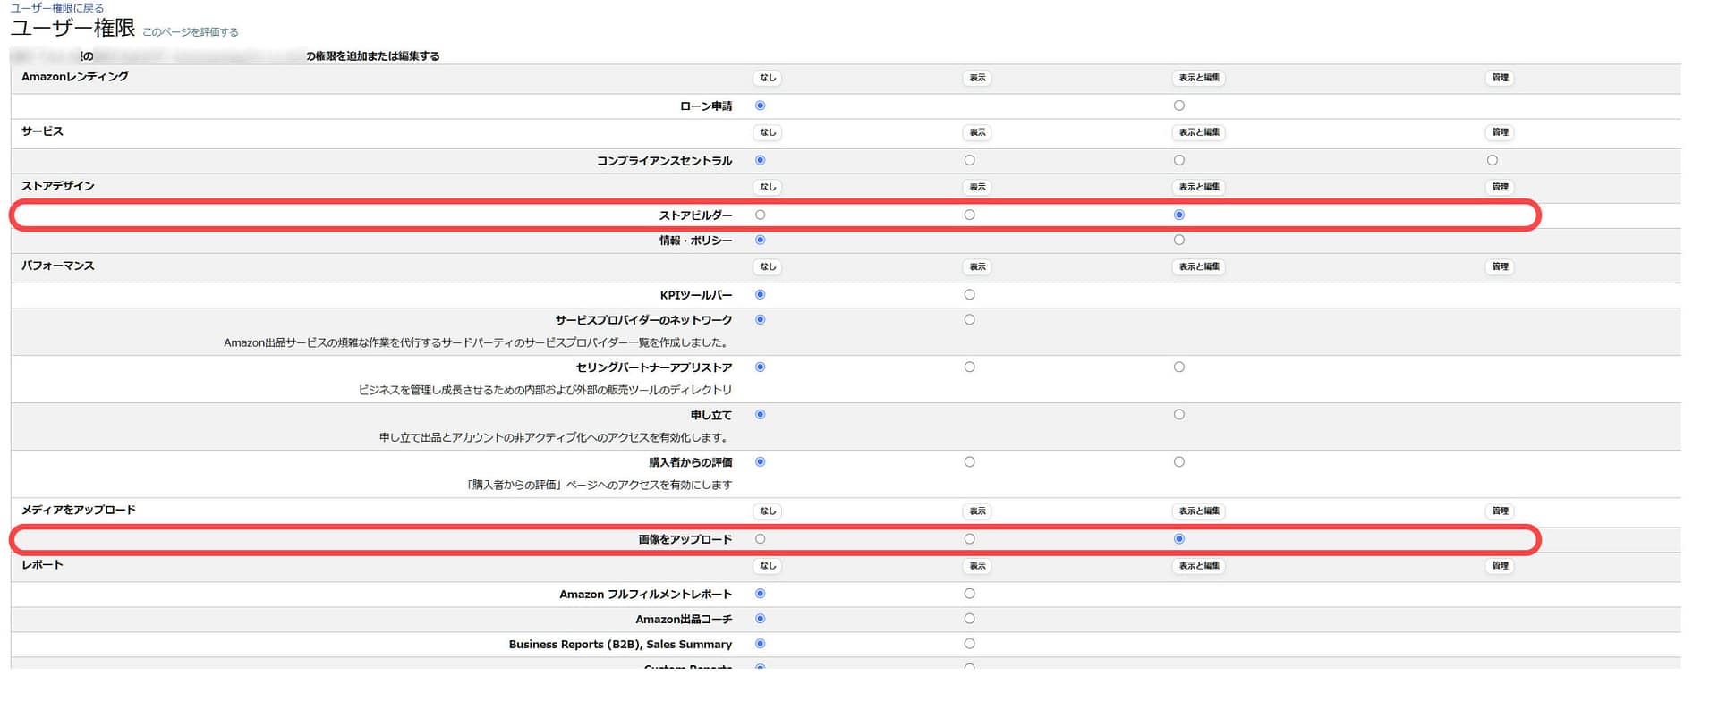The height and width of the screenshot is (701, 1718).
Task: Click the このページを評価する link
Action: pos(191,32)
